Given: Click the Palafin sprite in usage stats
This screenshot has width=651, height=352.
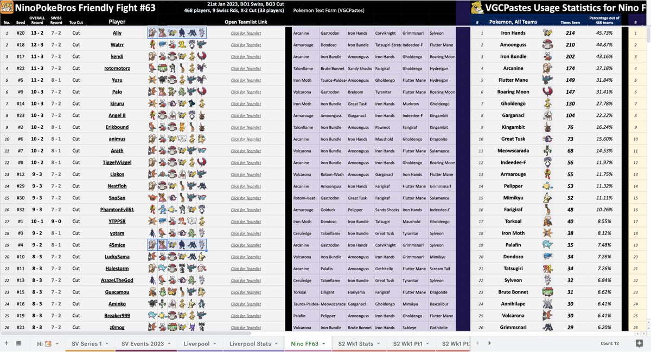Looking at the screenshot, I should coord(548,245).
